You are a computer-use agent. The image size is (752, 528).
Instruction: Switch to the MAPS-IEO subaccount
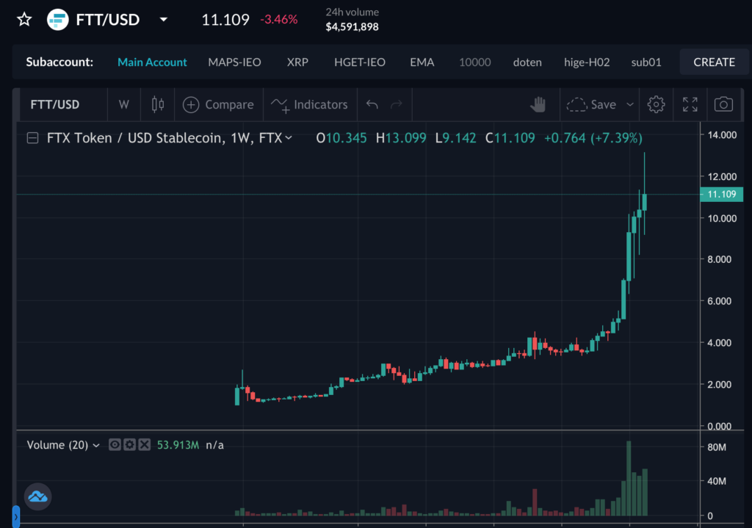pos(234,62)
